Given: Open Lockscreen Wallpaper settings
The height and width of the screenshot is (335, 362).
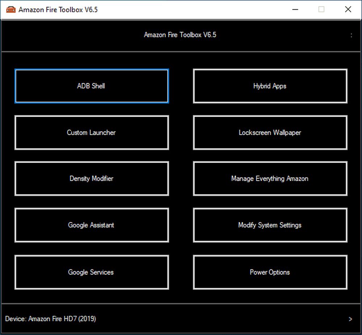Looking at the screenshot, I should 270,133.
